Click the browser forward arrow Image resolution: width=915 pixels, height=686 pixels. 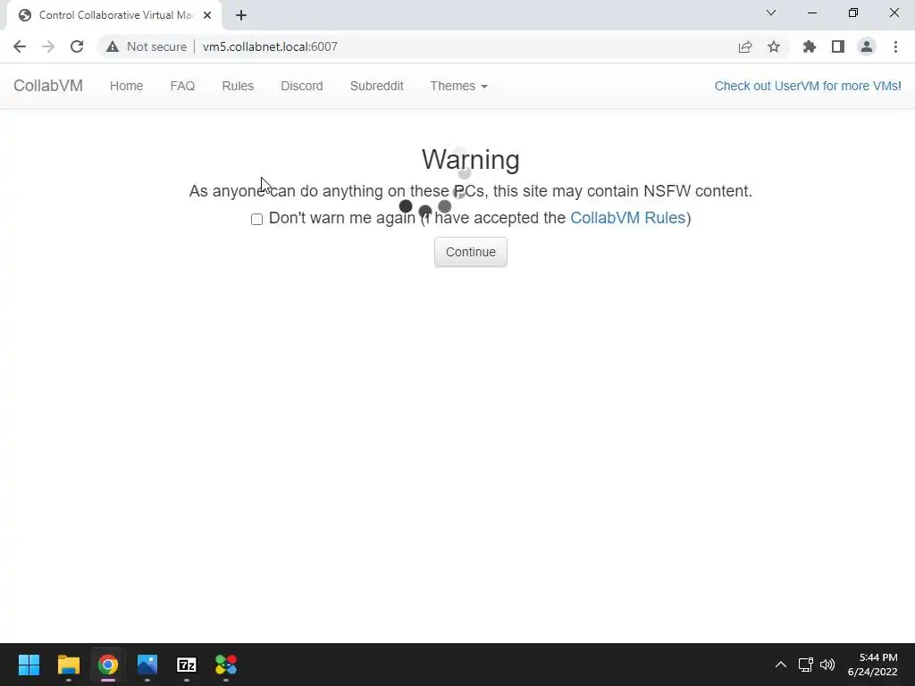pos(48,46)
